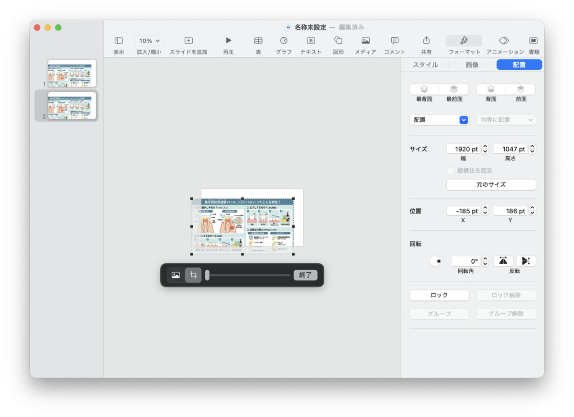The height and width of the screenshot is (417, 574).
Task: Select the 配置 tab
Action: click(x=519, y=64)
